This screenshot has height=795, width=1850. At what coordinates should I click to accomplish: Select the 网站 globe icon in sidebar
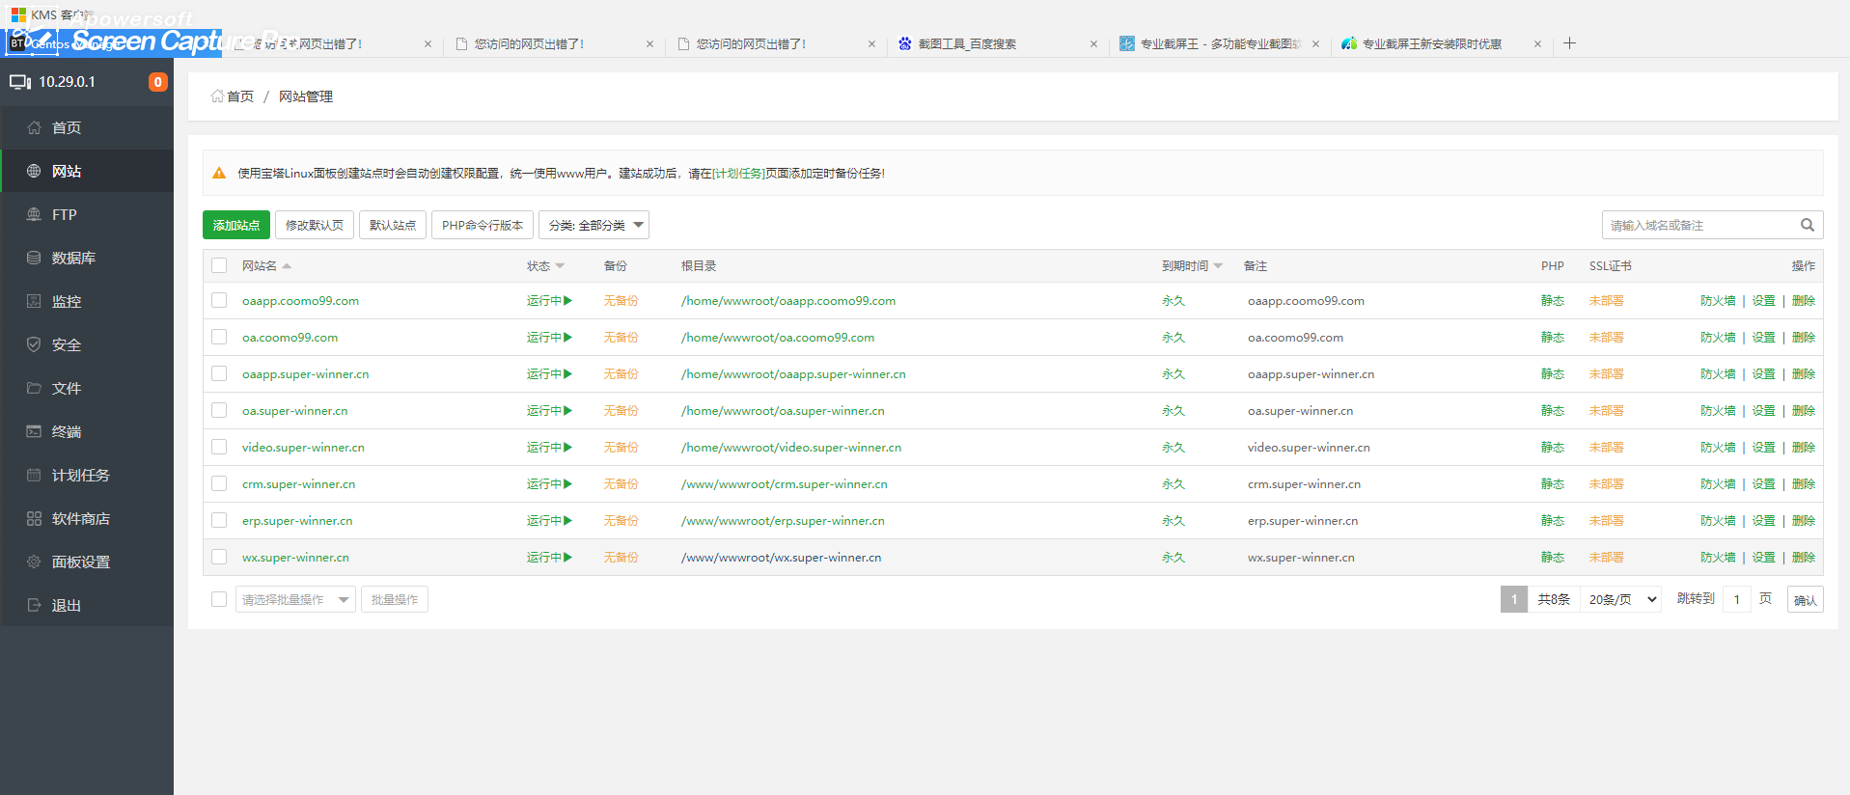[34, 171]
